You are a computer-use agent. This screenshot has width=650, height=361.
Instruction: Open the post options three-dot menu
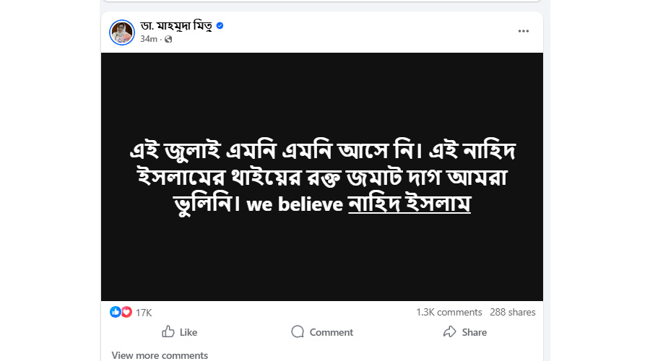tap(524, 31)
